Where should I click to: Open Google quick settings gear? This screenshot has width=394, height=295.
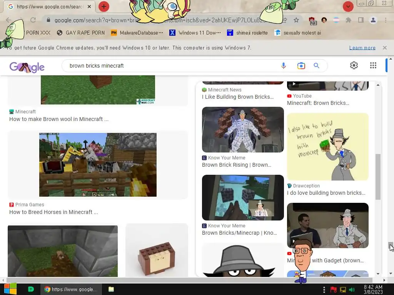coord(354,65)
